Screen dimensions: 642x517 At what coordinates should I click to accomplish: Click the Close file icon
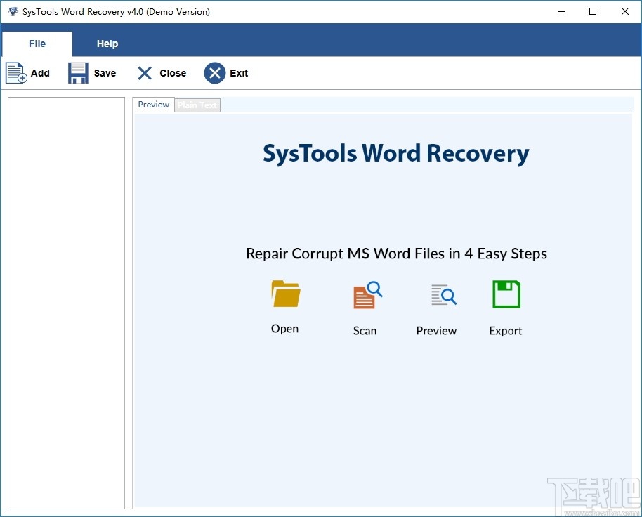coord(144,72)
